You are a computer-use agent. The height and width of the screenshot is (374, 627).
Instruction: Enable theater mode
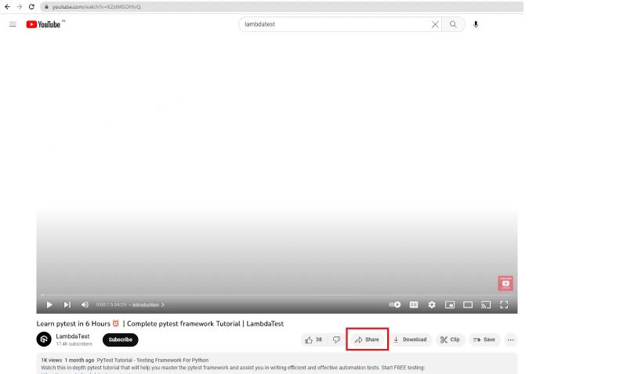(468, 304)
